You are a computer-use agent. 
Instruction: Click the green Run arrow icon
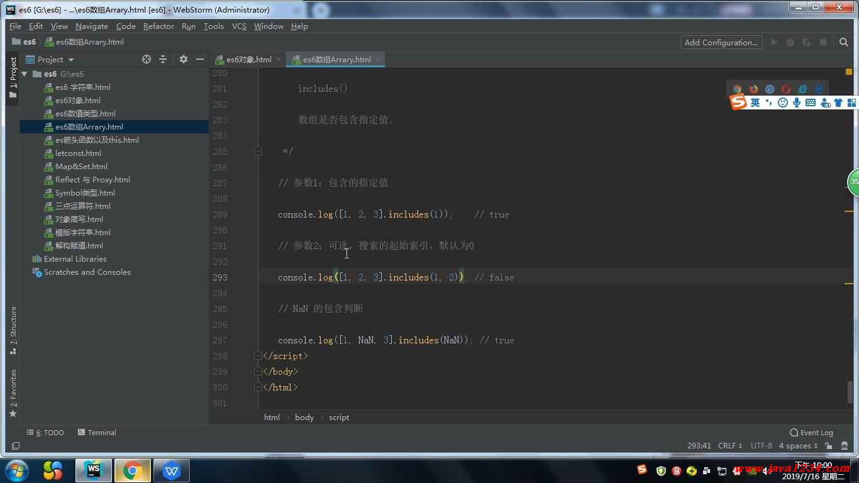coord(774,42)
